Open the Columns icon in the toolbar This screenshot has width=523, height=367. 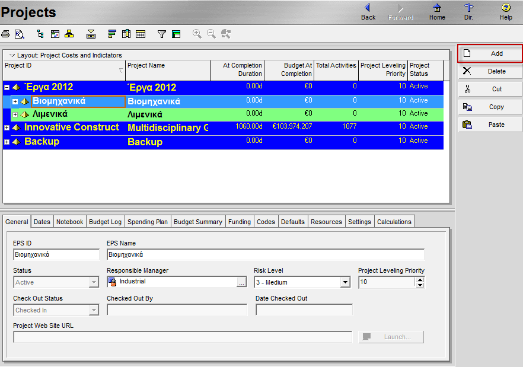[x=126, y=34]
